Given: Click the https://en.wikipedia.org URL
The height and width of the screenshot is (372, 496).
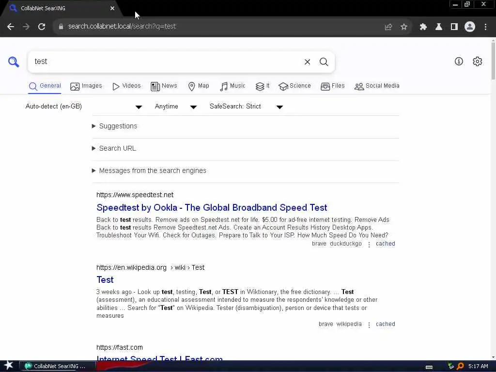Looking at the screenshot, I should (x=131, y=267).
